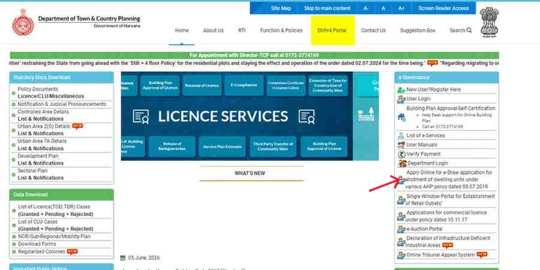Click the Department Login icon
This screenshot has height=270, width=540.
click(402, 163)
